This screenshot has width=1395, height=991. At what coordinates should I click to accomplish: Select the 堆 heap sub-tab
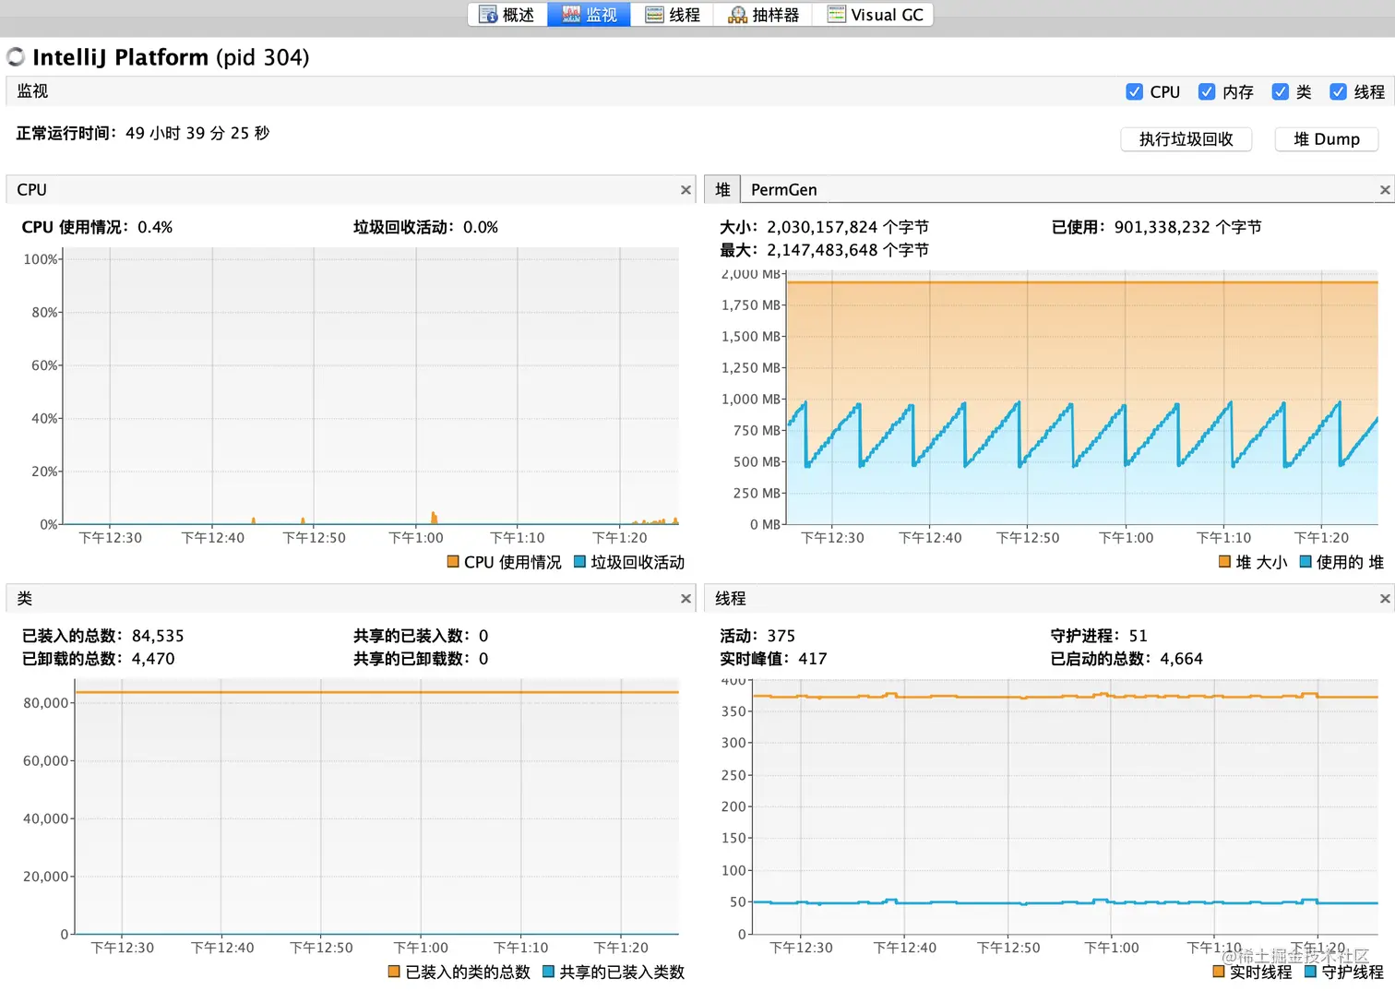click(722, 189)
